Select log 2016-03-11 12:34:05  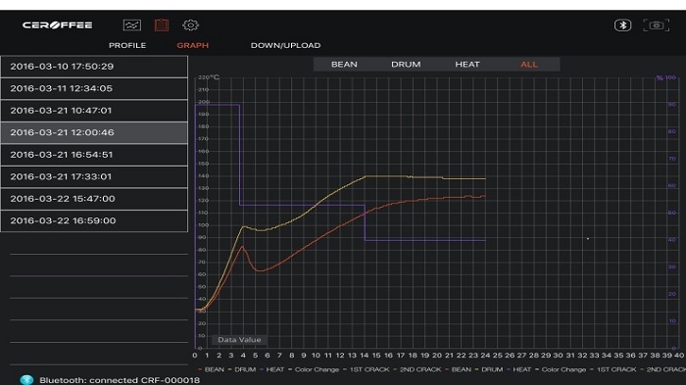(x=94, y=88)
